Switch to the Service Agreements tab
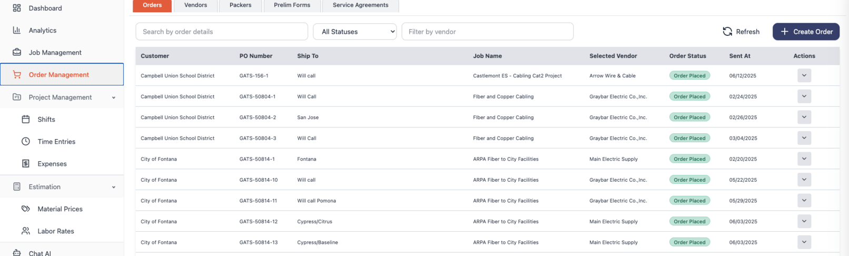The image size is (849, 256). [x=360, y=5]
